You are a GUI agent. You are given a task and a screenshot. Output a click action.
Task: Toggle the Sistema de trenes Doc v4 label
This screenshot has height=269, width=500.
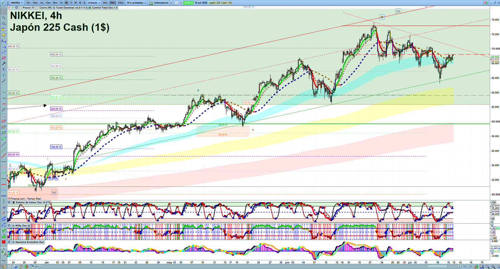(x=32, y=202)
